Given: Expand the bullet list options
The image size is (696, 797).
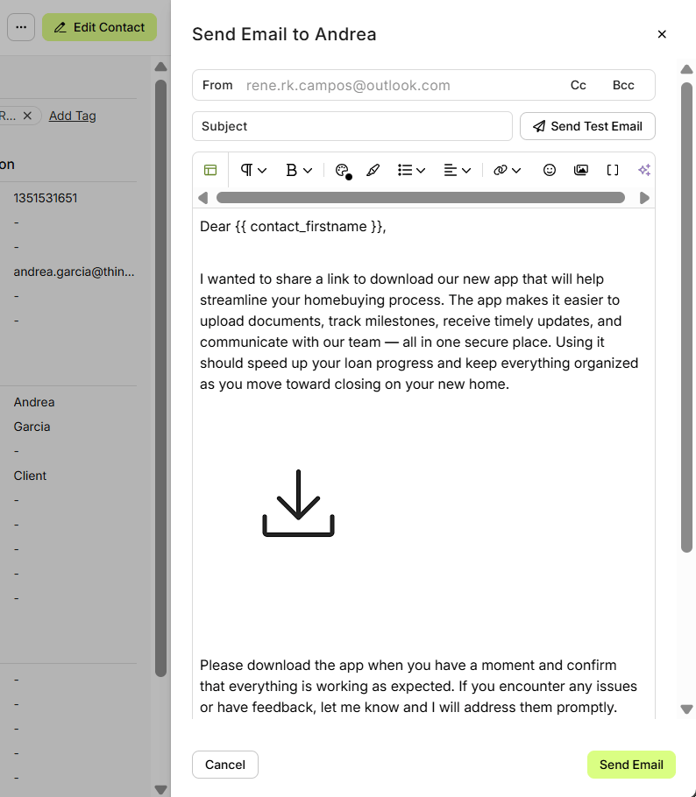Looking at the screenshot, I should click(411, 170).
